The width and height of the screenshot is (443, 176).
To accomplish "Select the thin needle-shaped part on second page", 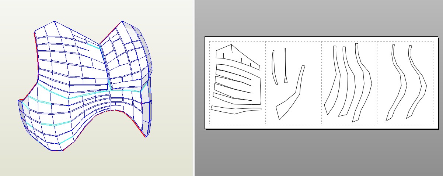I will [286, 66].
